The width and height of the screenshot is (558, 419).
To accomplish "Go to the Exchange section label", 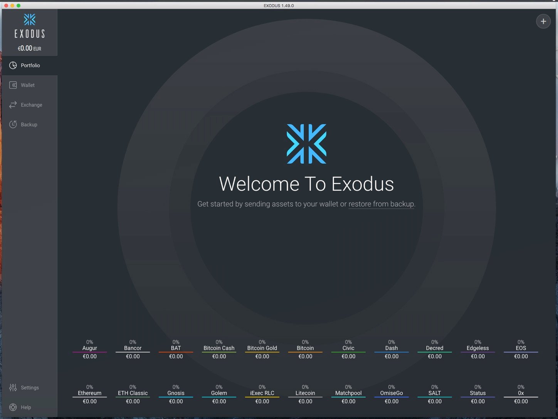I will (32, 105).
